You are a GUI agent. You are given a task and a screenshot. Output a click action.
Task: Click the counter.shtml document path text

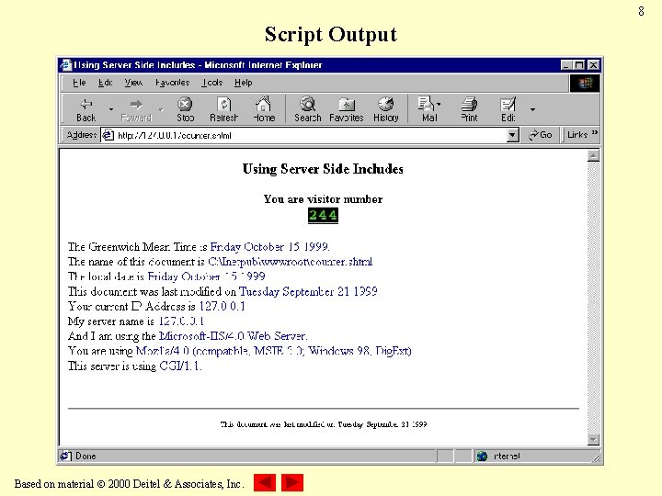[290, 262]
